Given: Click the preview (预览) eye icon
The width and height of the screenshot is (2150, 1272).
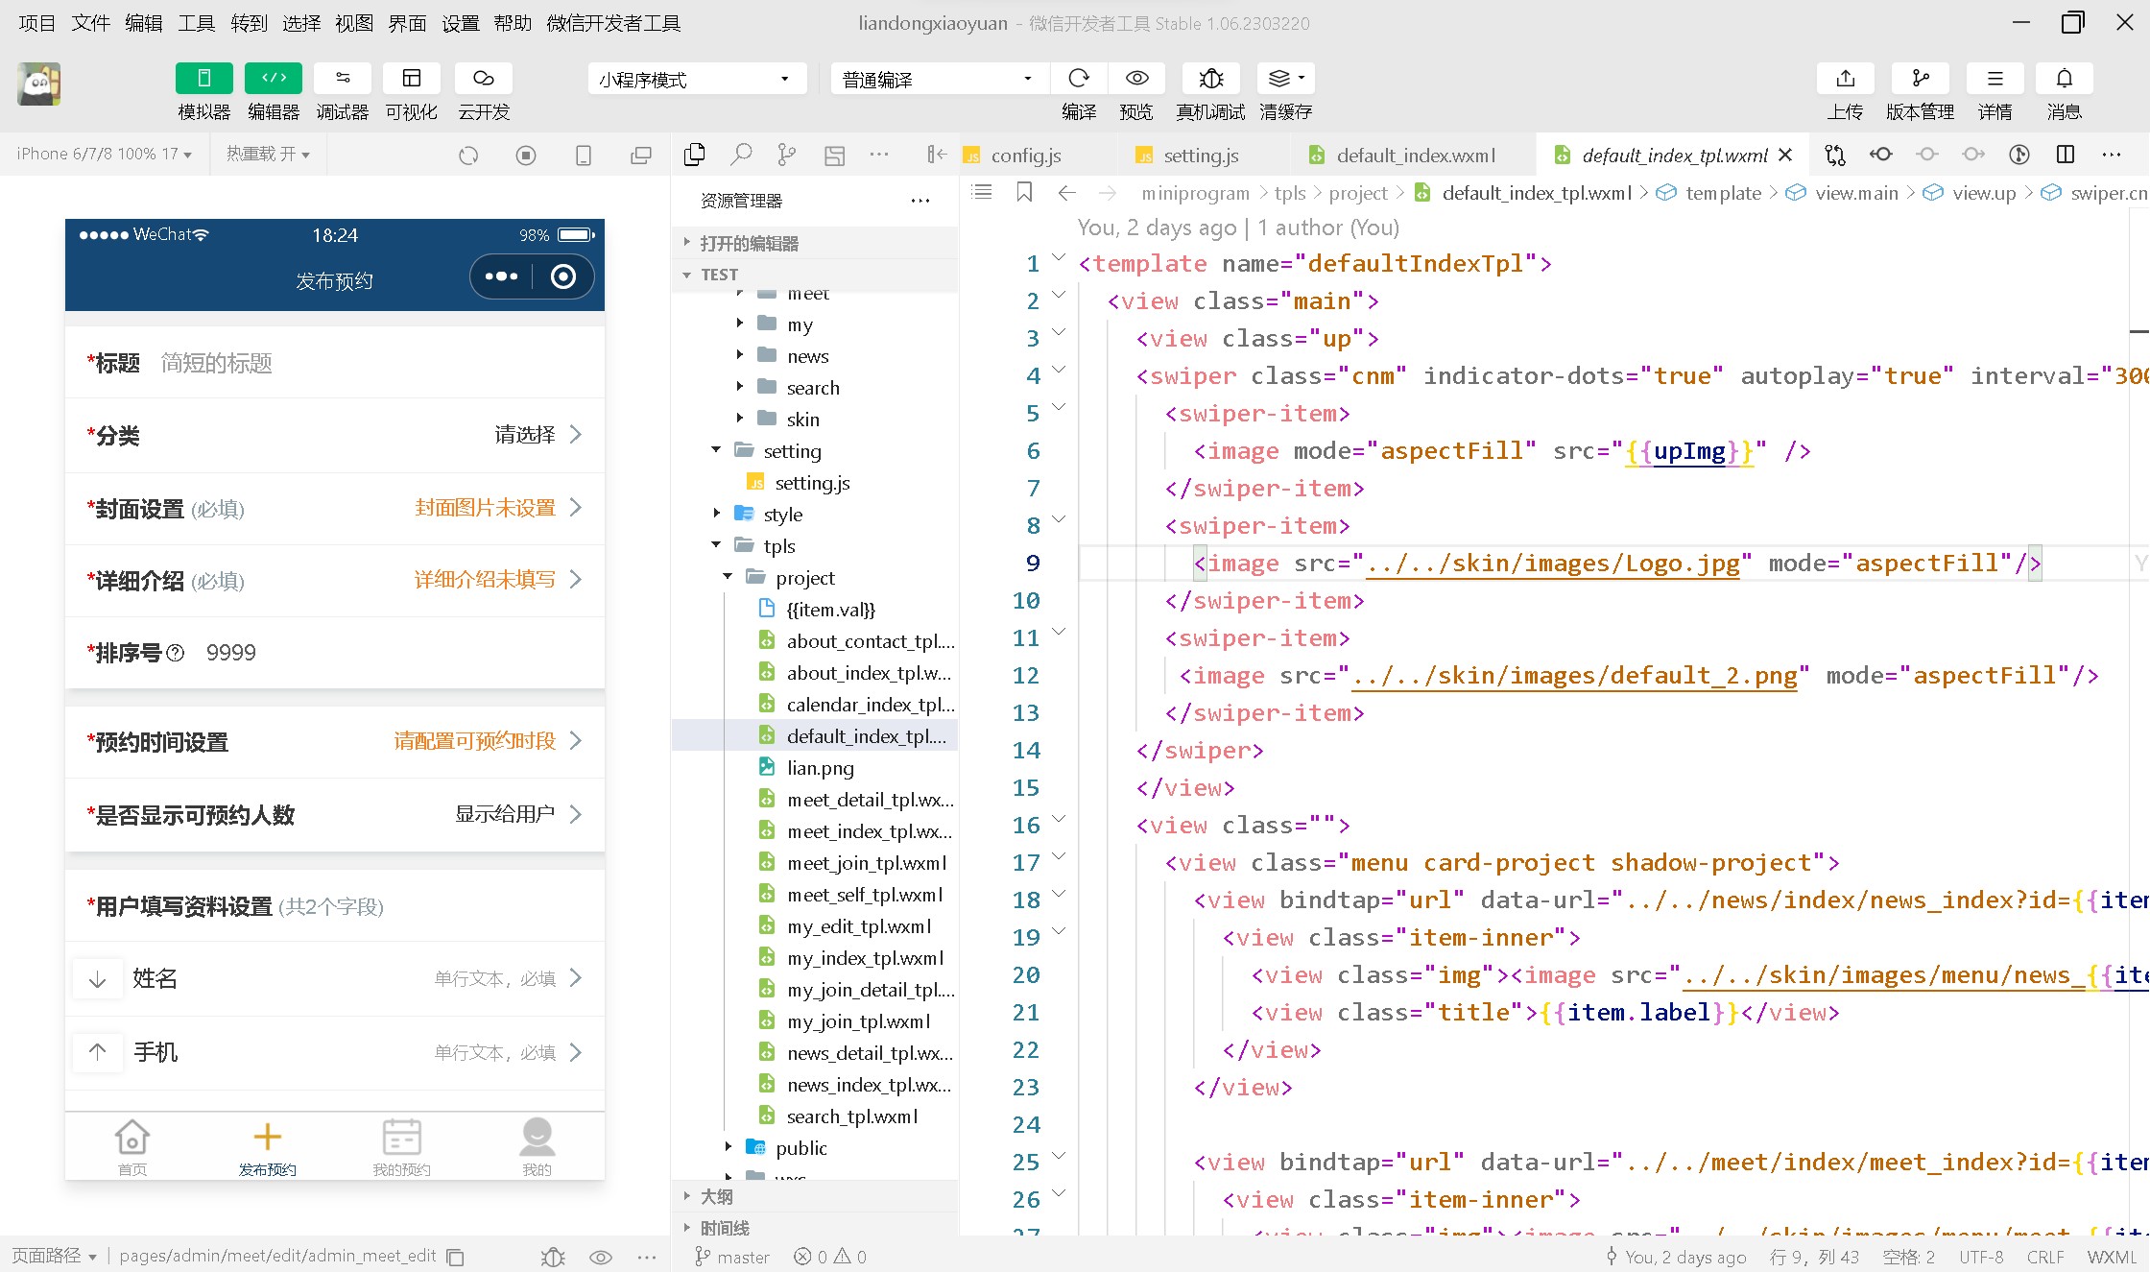Looking at the screenshot, I should tap(1136, 79).
